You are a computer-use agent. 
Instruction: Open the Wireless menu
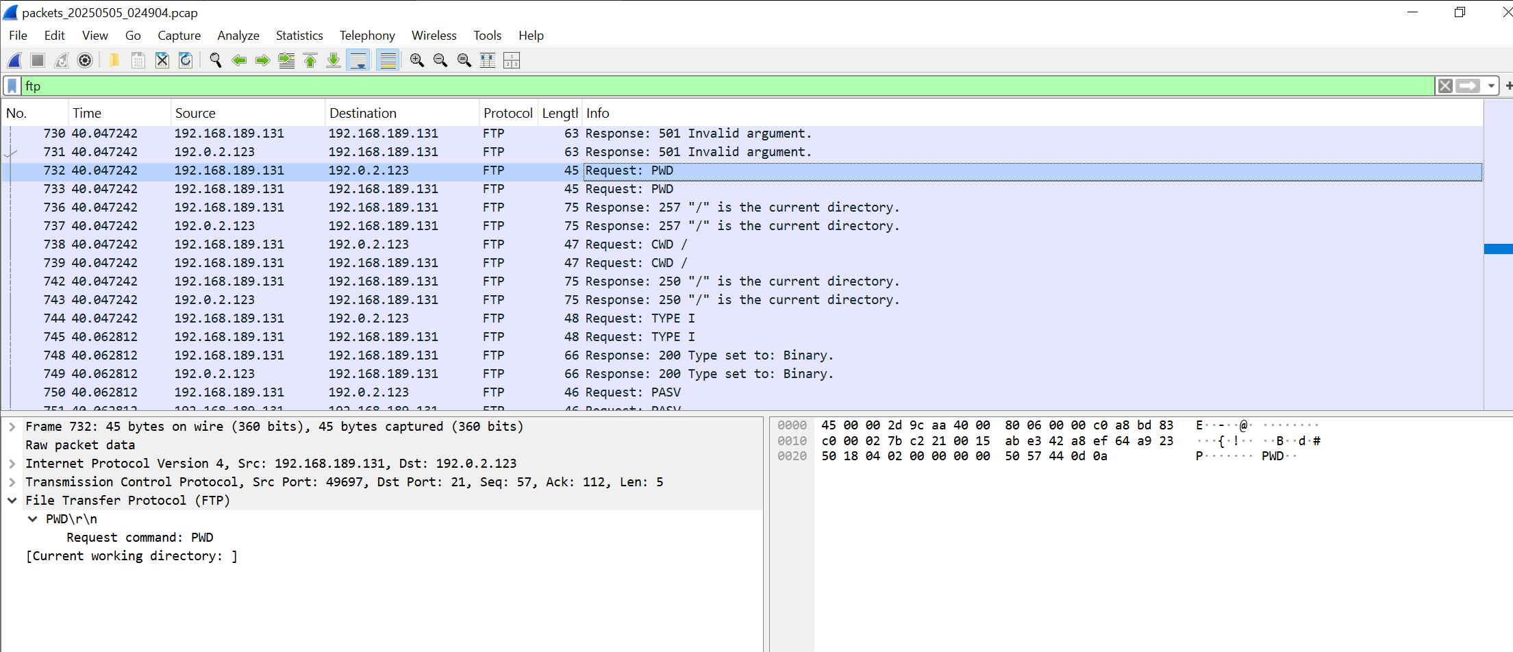(434, 36)
